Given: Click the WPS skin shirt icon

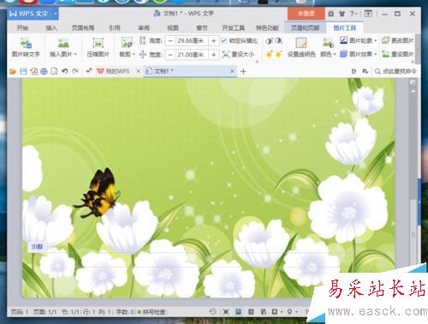Looking at the screenshot, I should [x=342, y=14].
